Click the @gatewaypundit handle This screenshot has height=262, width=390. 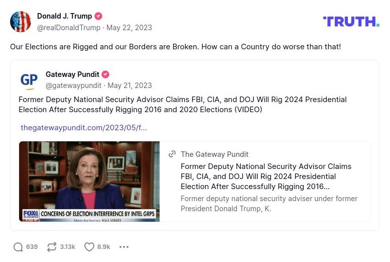[73, 85]
